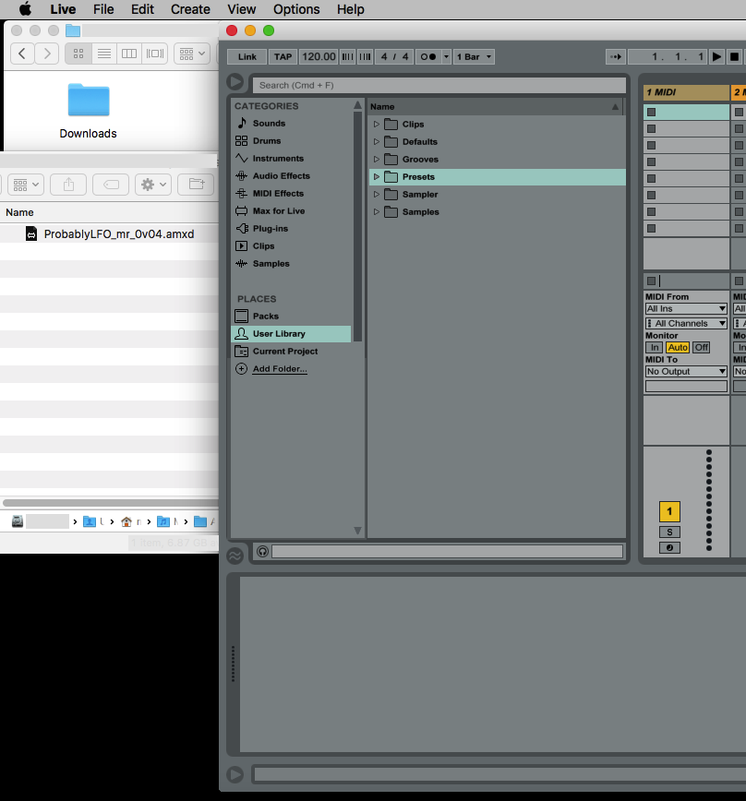Open the Create menu in the menu bar
Screen dimensions: 746x801
pos(190,9)
